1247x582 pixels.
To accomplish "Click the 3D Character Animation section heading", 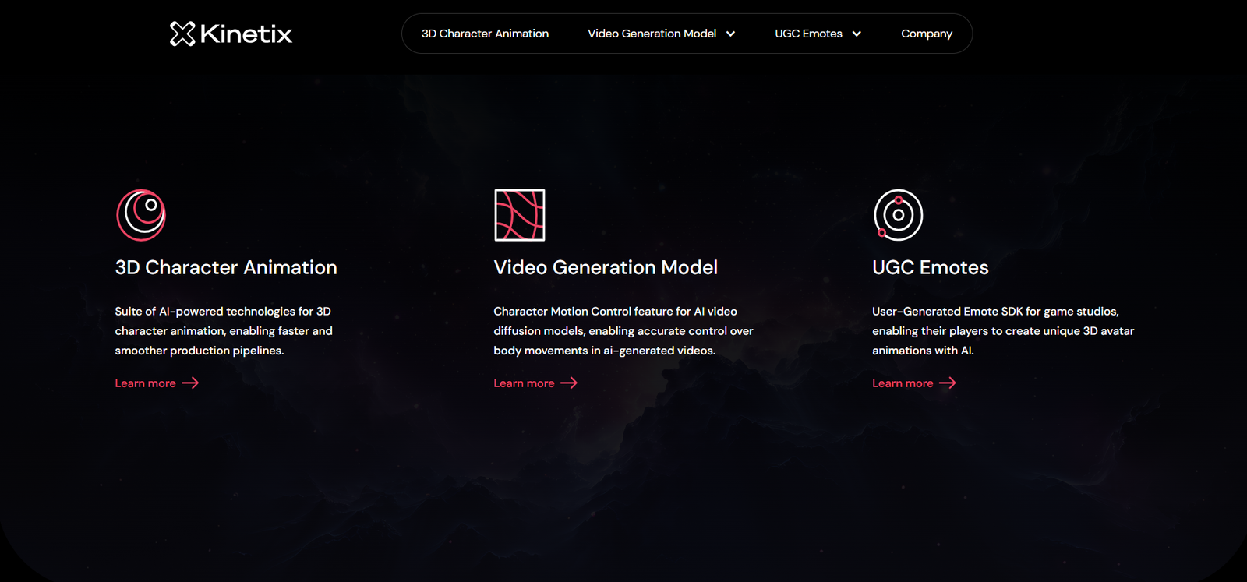I will tap(226, 267).
